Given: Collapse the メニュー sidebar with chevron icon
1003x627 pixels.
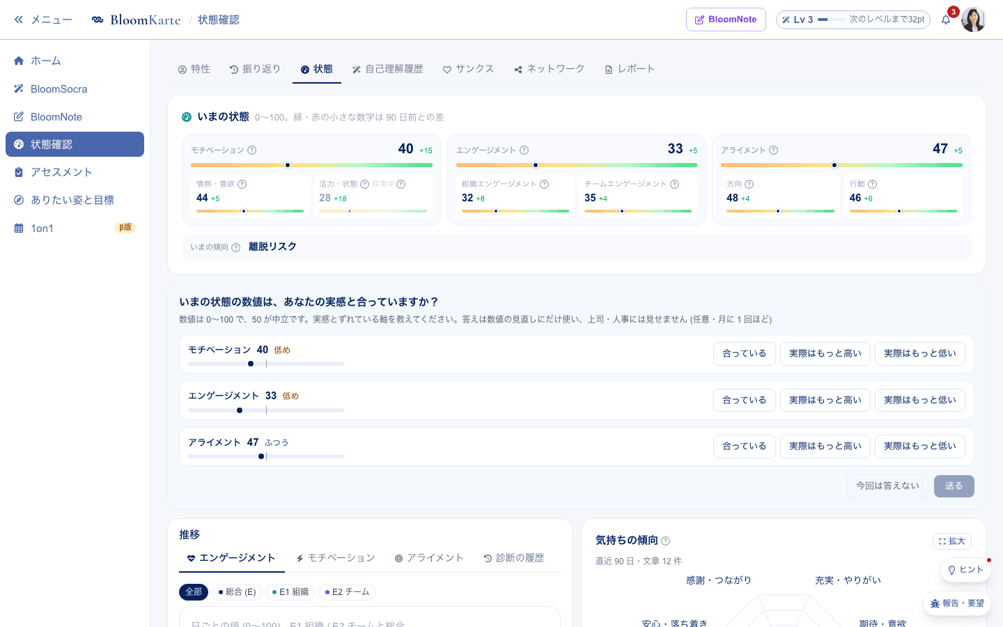Looking at the screenshot, I should tap(19, 20).
